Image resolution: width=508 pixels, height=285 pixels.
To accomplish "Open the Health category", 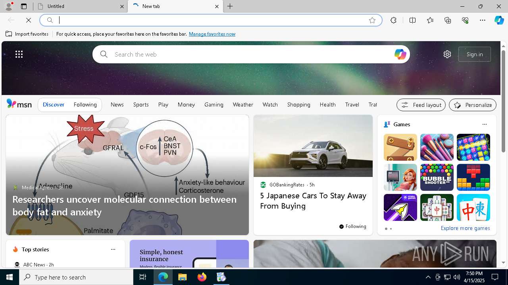I will (x=328, y=104).
